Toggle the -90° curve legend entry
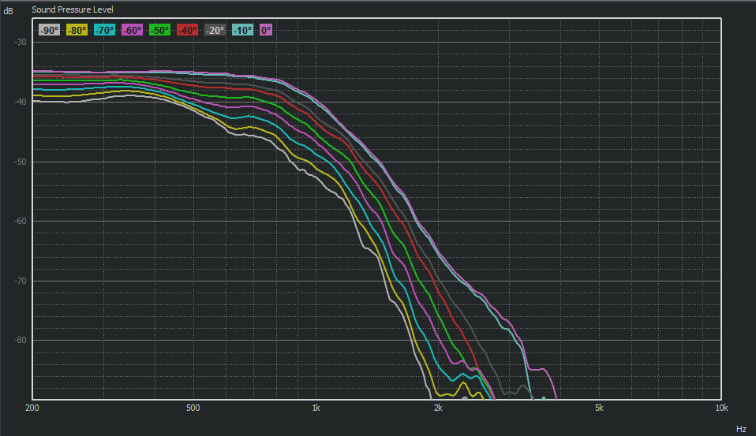The height and width of the screenshot is (436, 756). pyautogui.click(x=49, y=30)
